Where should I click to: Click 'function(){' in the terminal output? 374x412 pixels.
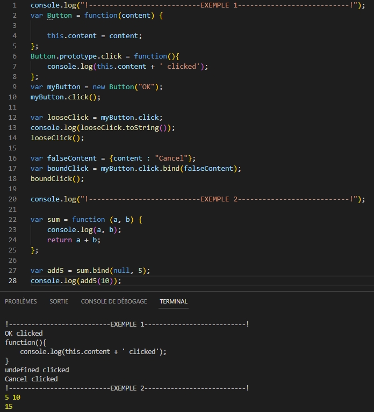25,343
